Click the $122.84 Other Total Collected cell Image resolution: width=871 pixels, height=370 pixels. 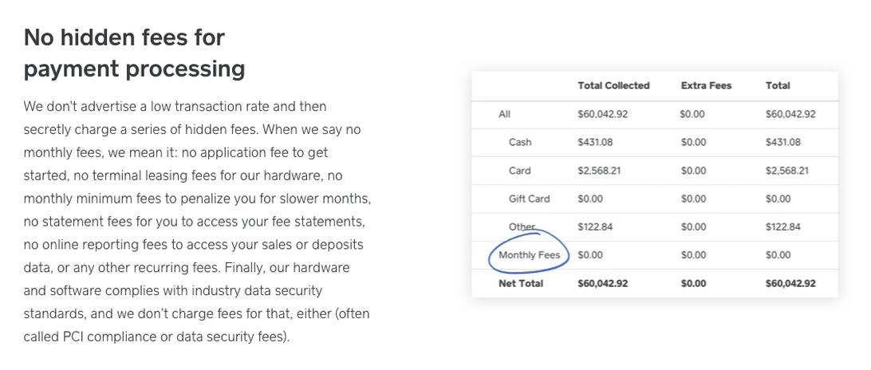pos(595,226)
